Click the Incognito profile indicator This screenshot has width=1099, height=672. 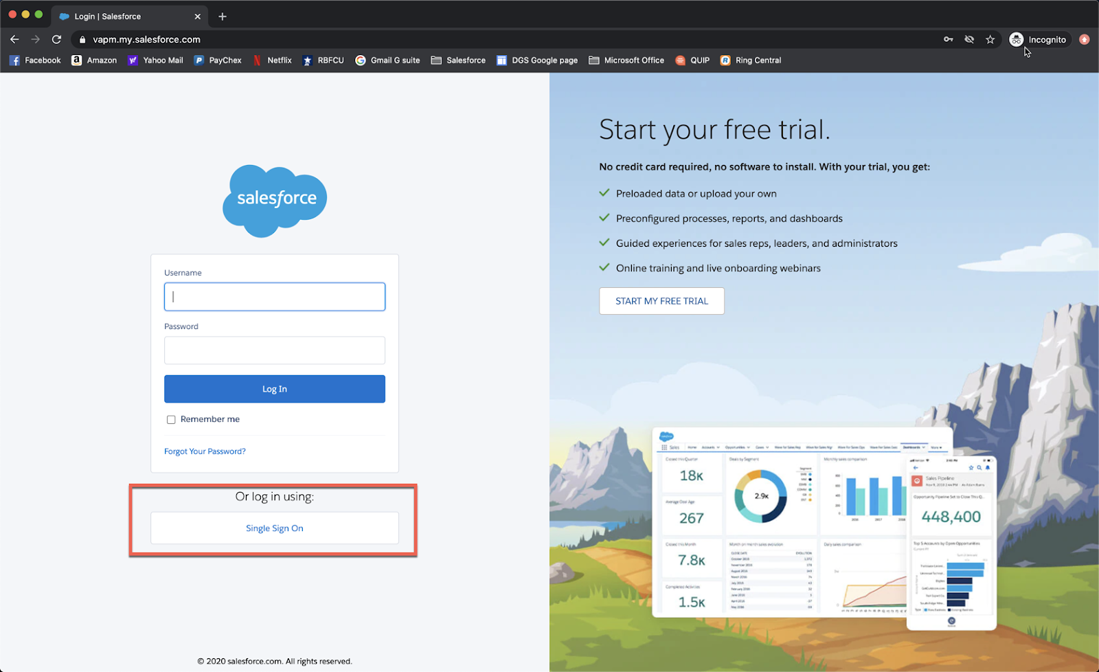[1038, 39]
